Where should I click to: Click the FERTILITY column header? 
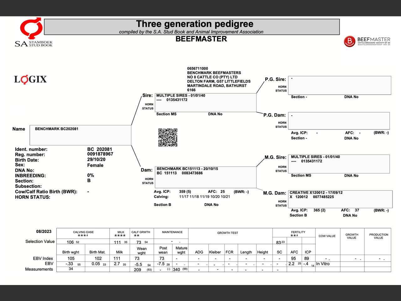[298, 232]
